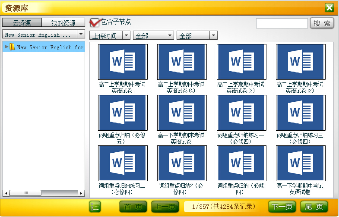Select 词组重点归纳练习一（必修四）document icon
The height and width of the screenshot is (217, 339).
tap(241, 113)
